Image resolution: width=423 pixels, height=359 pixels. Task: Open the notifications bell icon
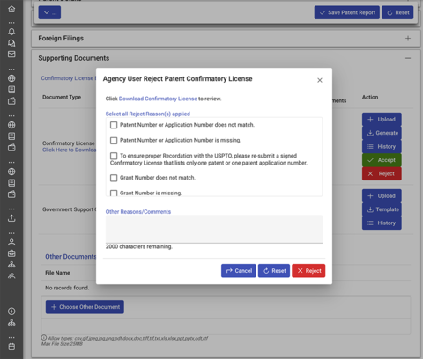pyautogui.click(x=11, y=32)
